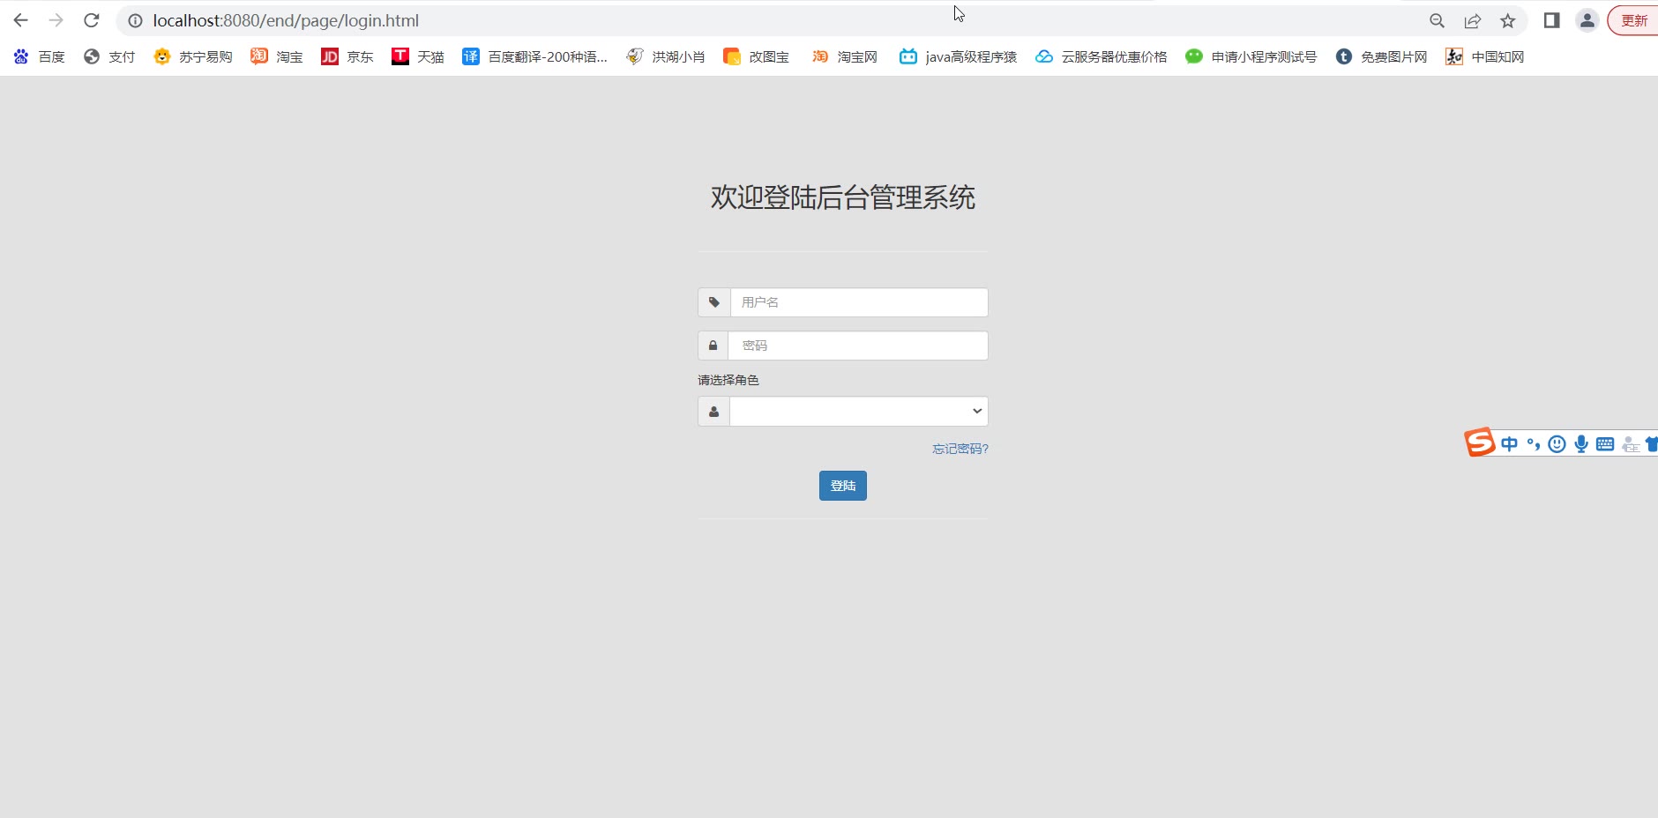The width and height of the screenshot is (1658, 818).
Task: Click the 更新 update button
Action: 1633,20
